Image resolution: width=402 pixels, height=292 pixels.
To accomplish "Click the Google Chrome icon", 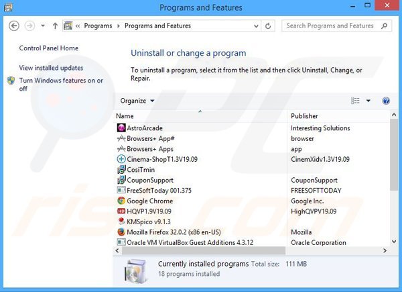I will coord(121,201).
